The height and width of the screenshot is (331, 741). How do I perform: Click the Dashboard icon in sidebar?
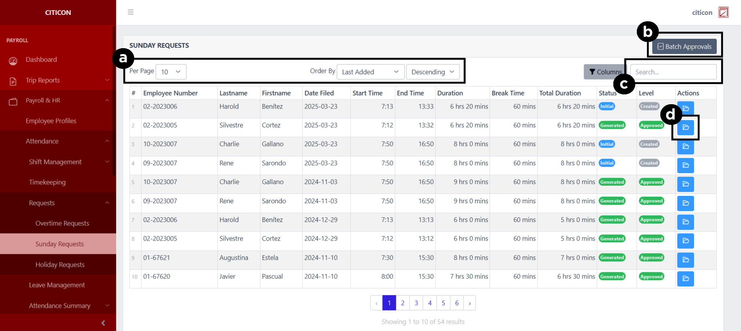tap(13, 61)
